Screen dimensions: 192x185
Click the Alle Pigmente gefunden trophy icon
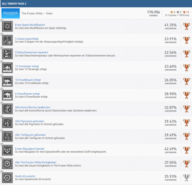[7, 123]
